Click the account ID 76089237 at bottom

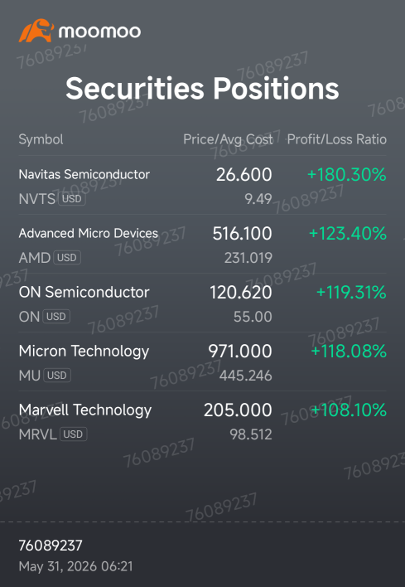[x=51, y=546]
